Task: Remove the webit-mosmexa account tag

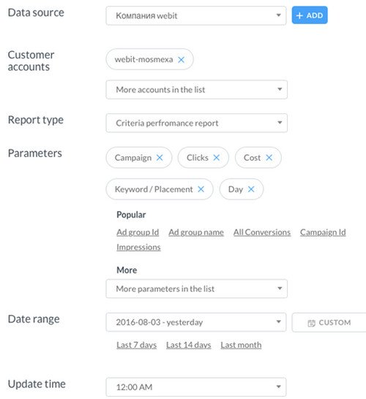Action: coord(182,60)
